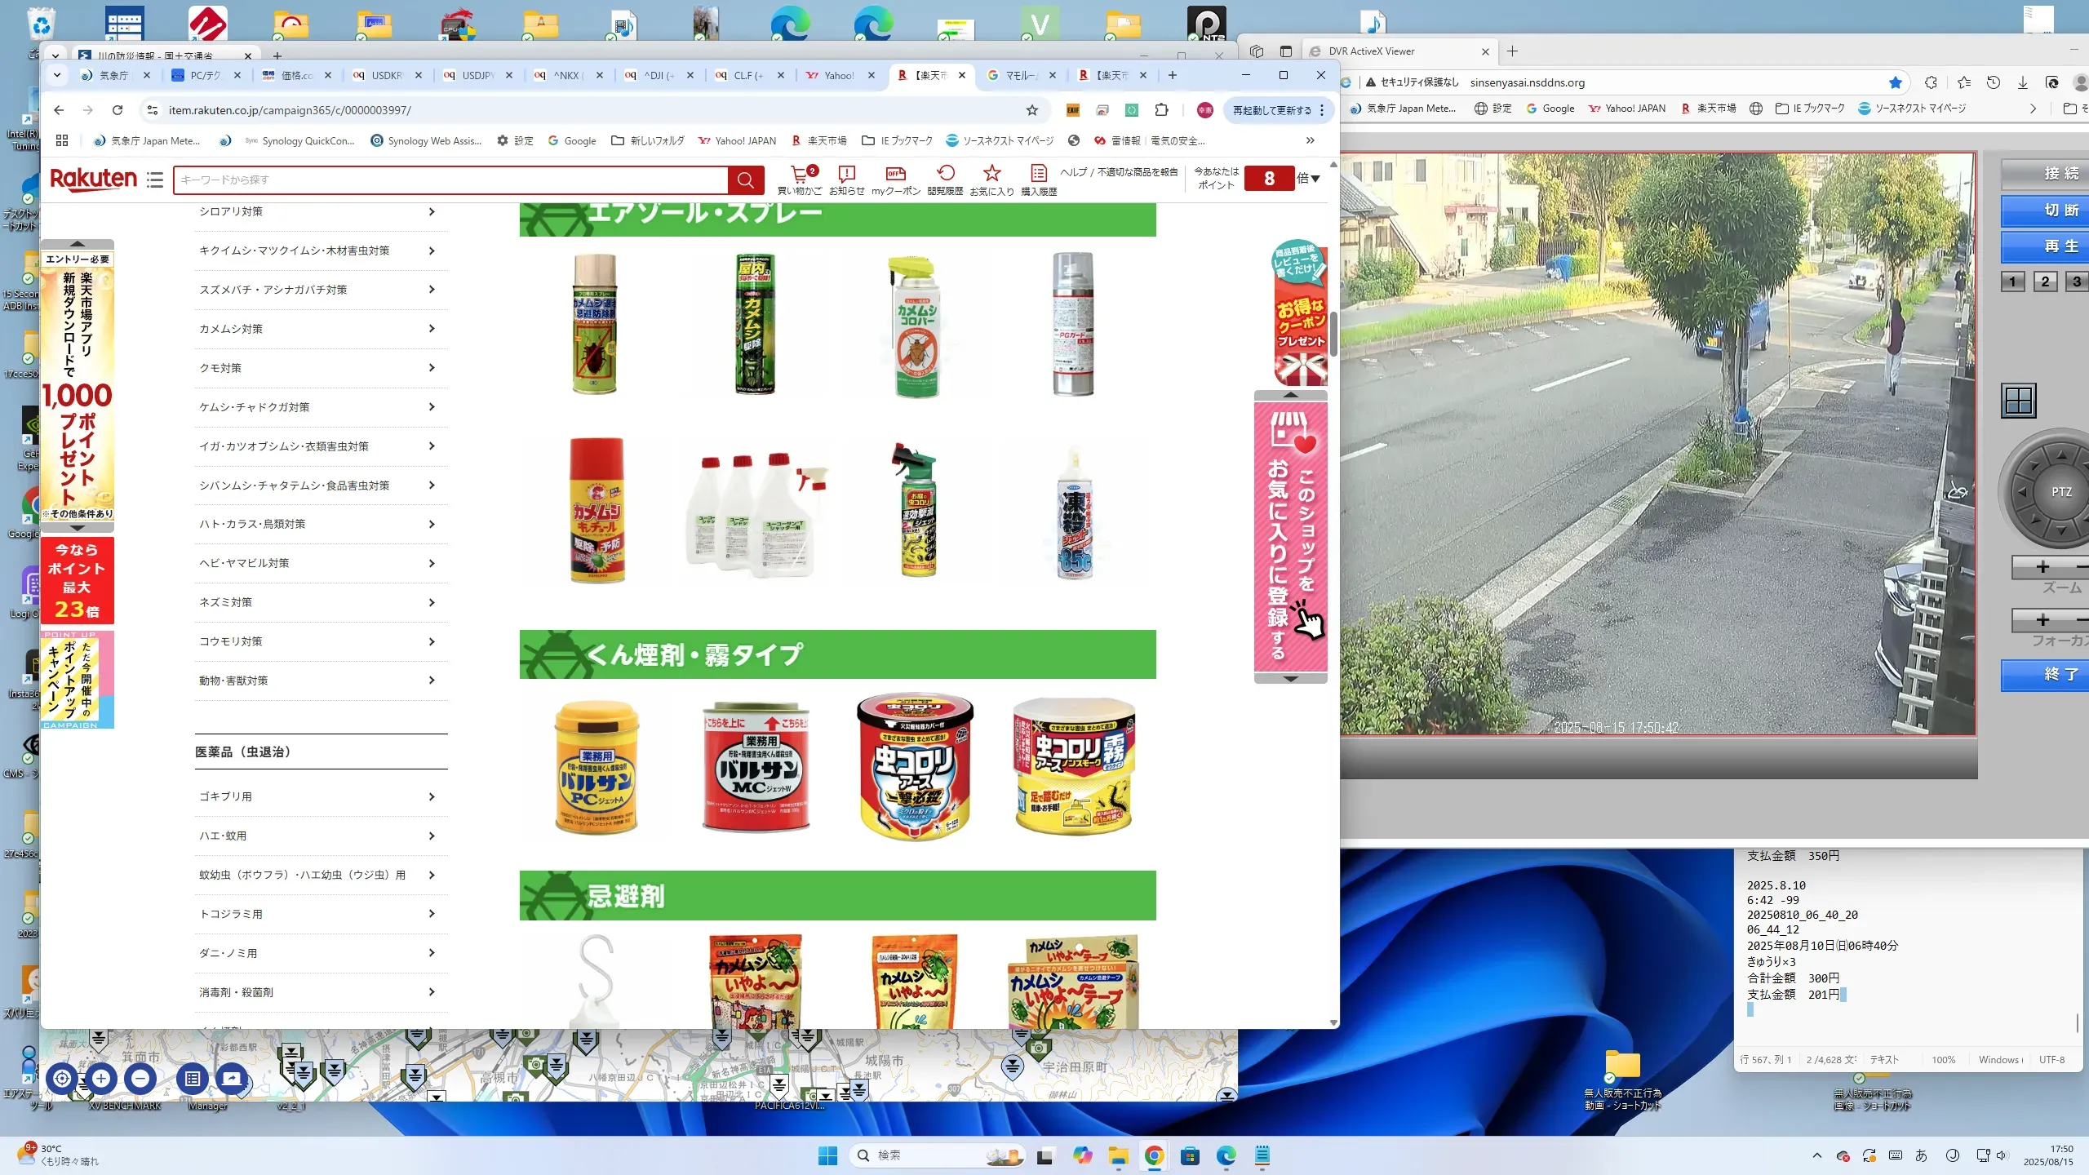Select DVR channel 1 button
Image resolution: width=2089 pixels, height=1175 pixels.
(2012, 282)
